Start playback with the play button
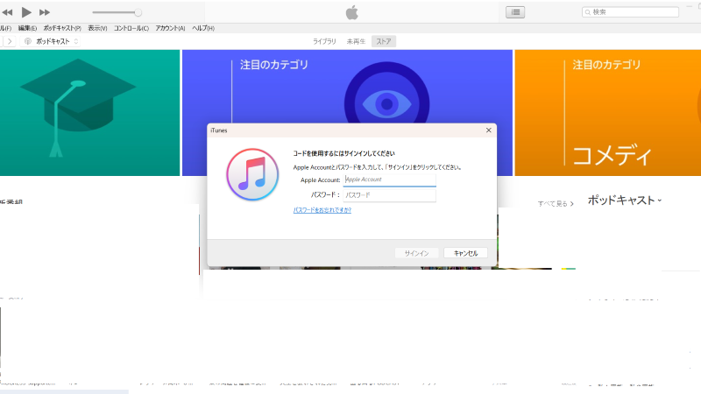 (26, 12)
